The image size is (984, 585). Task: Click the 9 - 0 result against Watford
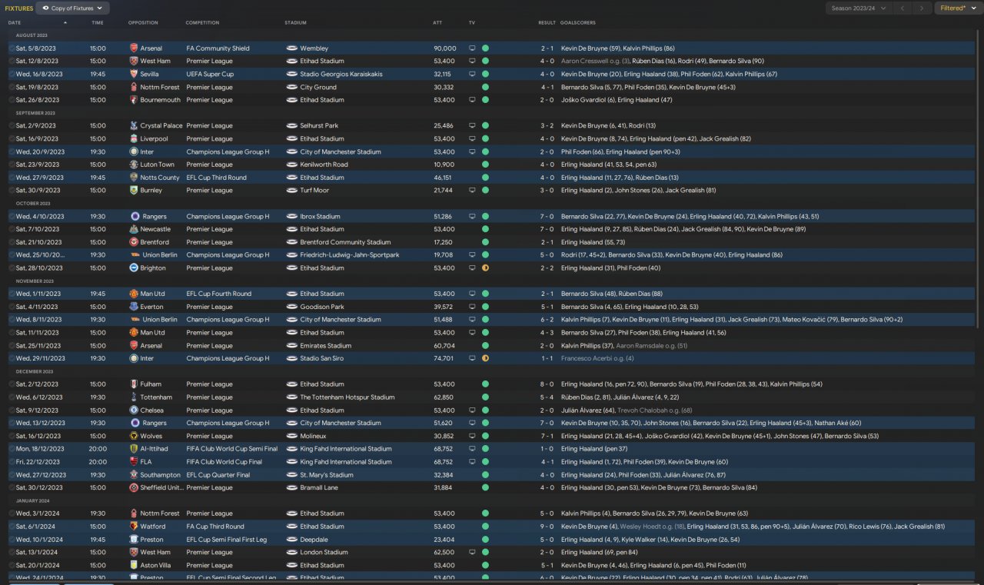click(547, 527)
